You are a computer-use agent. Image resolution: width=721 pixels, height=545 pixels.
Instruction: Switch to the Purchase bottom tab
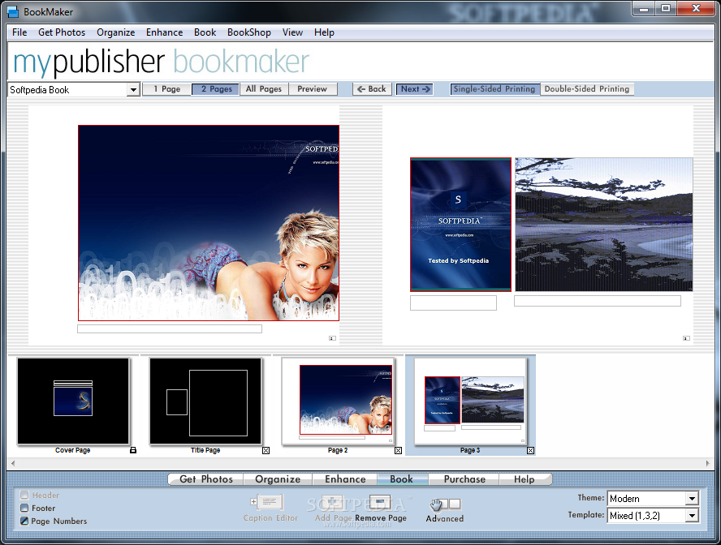464,478
